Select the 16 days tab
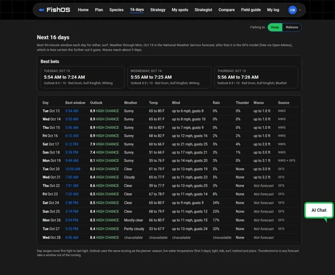Image resolution: width=335 pixels, height=275 pixels. click(137, 10)
